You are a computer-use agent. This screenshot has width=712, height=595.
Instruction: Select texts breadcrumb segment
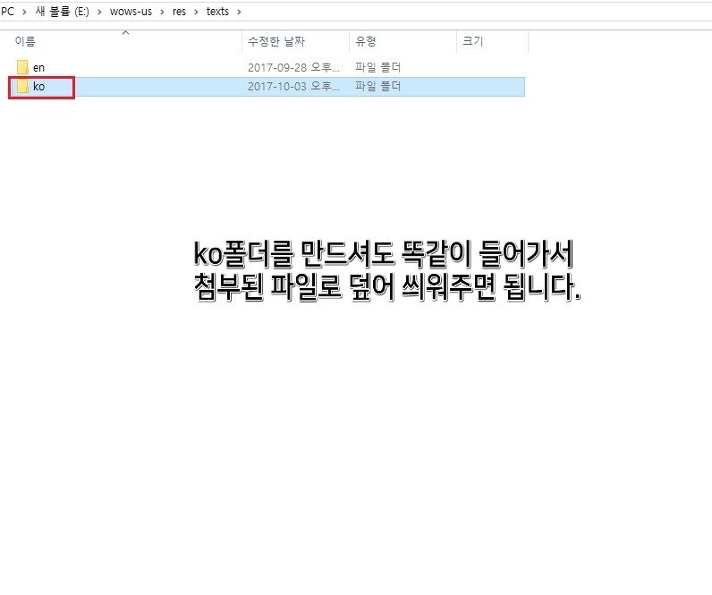(x=217, y=12)
